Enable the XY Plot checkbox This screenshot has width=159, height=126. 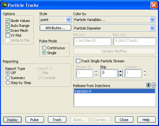pyautogui.click(x=8, y=35)
